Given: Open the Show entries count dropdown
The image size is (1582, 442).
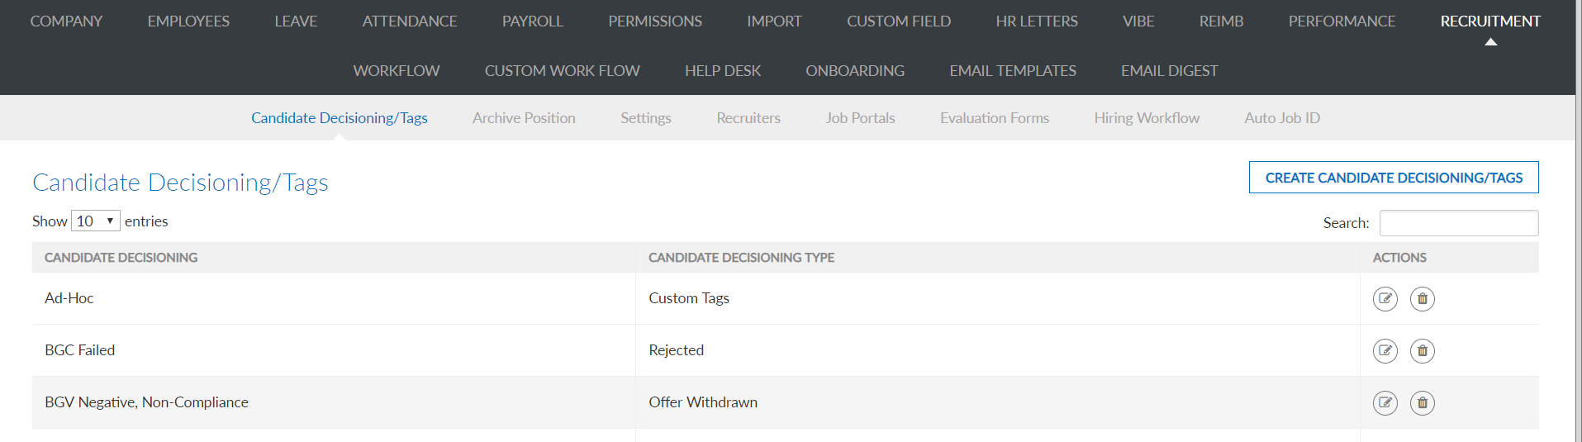Looking at the screenshot, I should point(96,221).
